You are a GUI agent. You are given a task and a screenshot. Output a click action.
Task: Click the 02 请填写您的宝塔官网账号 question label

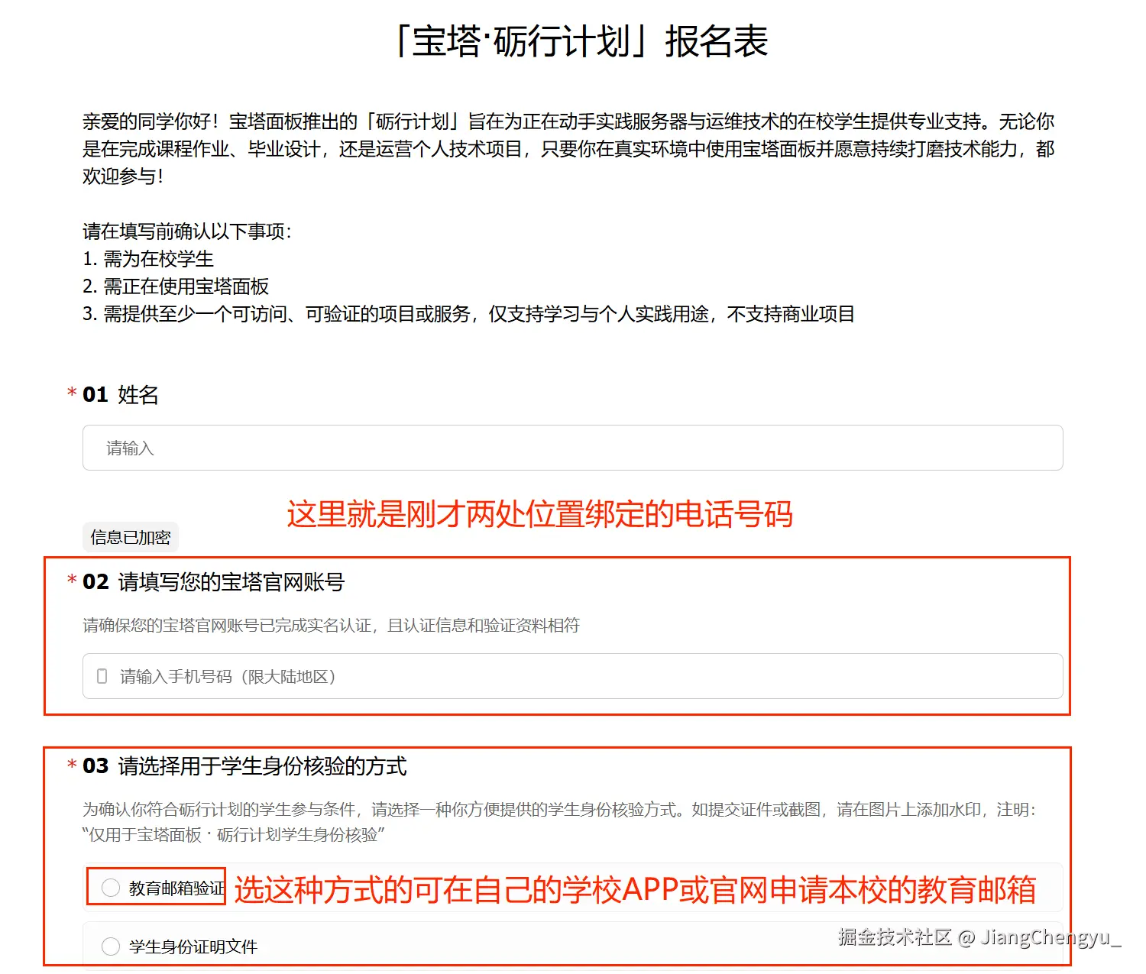pos(214,582)
